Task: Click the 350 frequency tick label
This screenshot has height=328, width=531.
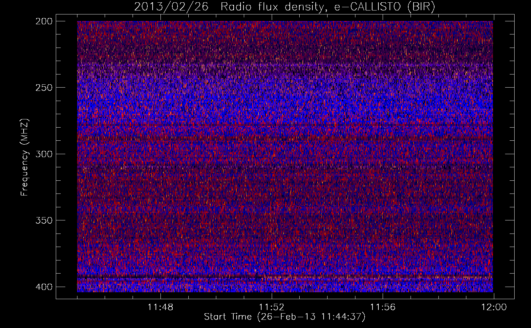Action: pos(44,220)
